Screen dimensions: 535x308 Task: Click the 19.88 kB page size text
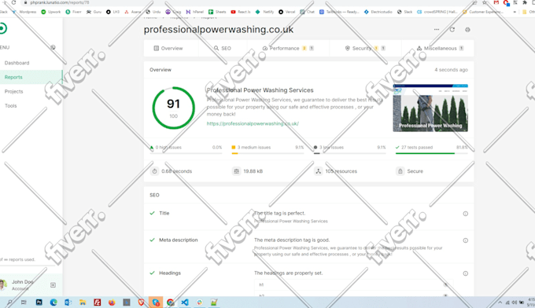click(253, 171)
